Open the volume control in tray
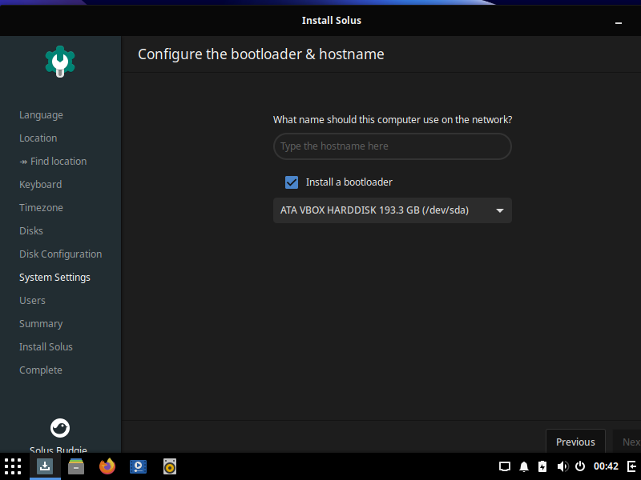 (x=562, y=466)
